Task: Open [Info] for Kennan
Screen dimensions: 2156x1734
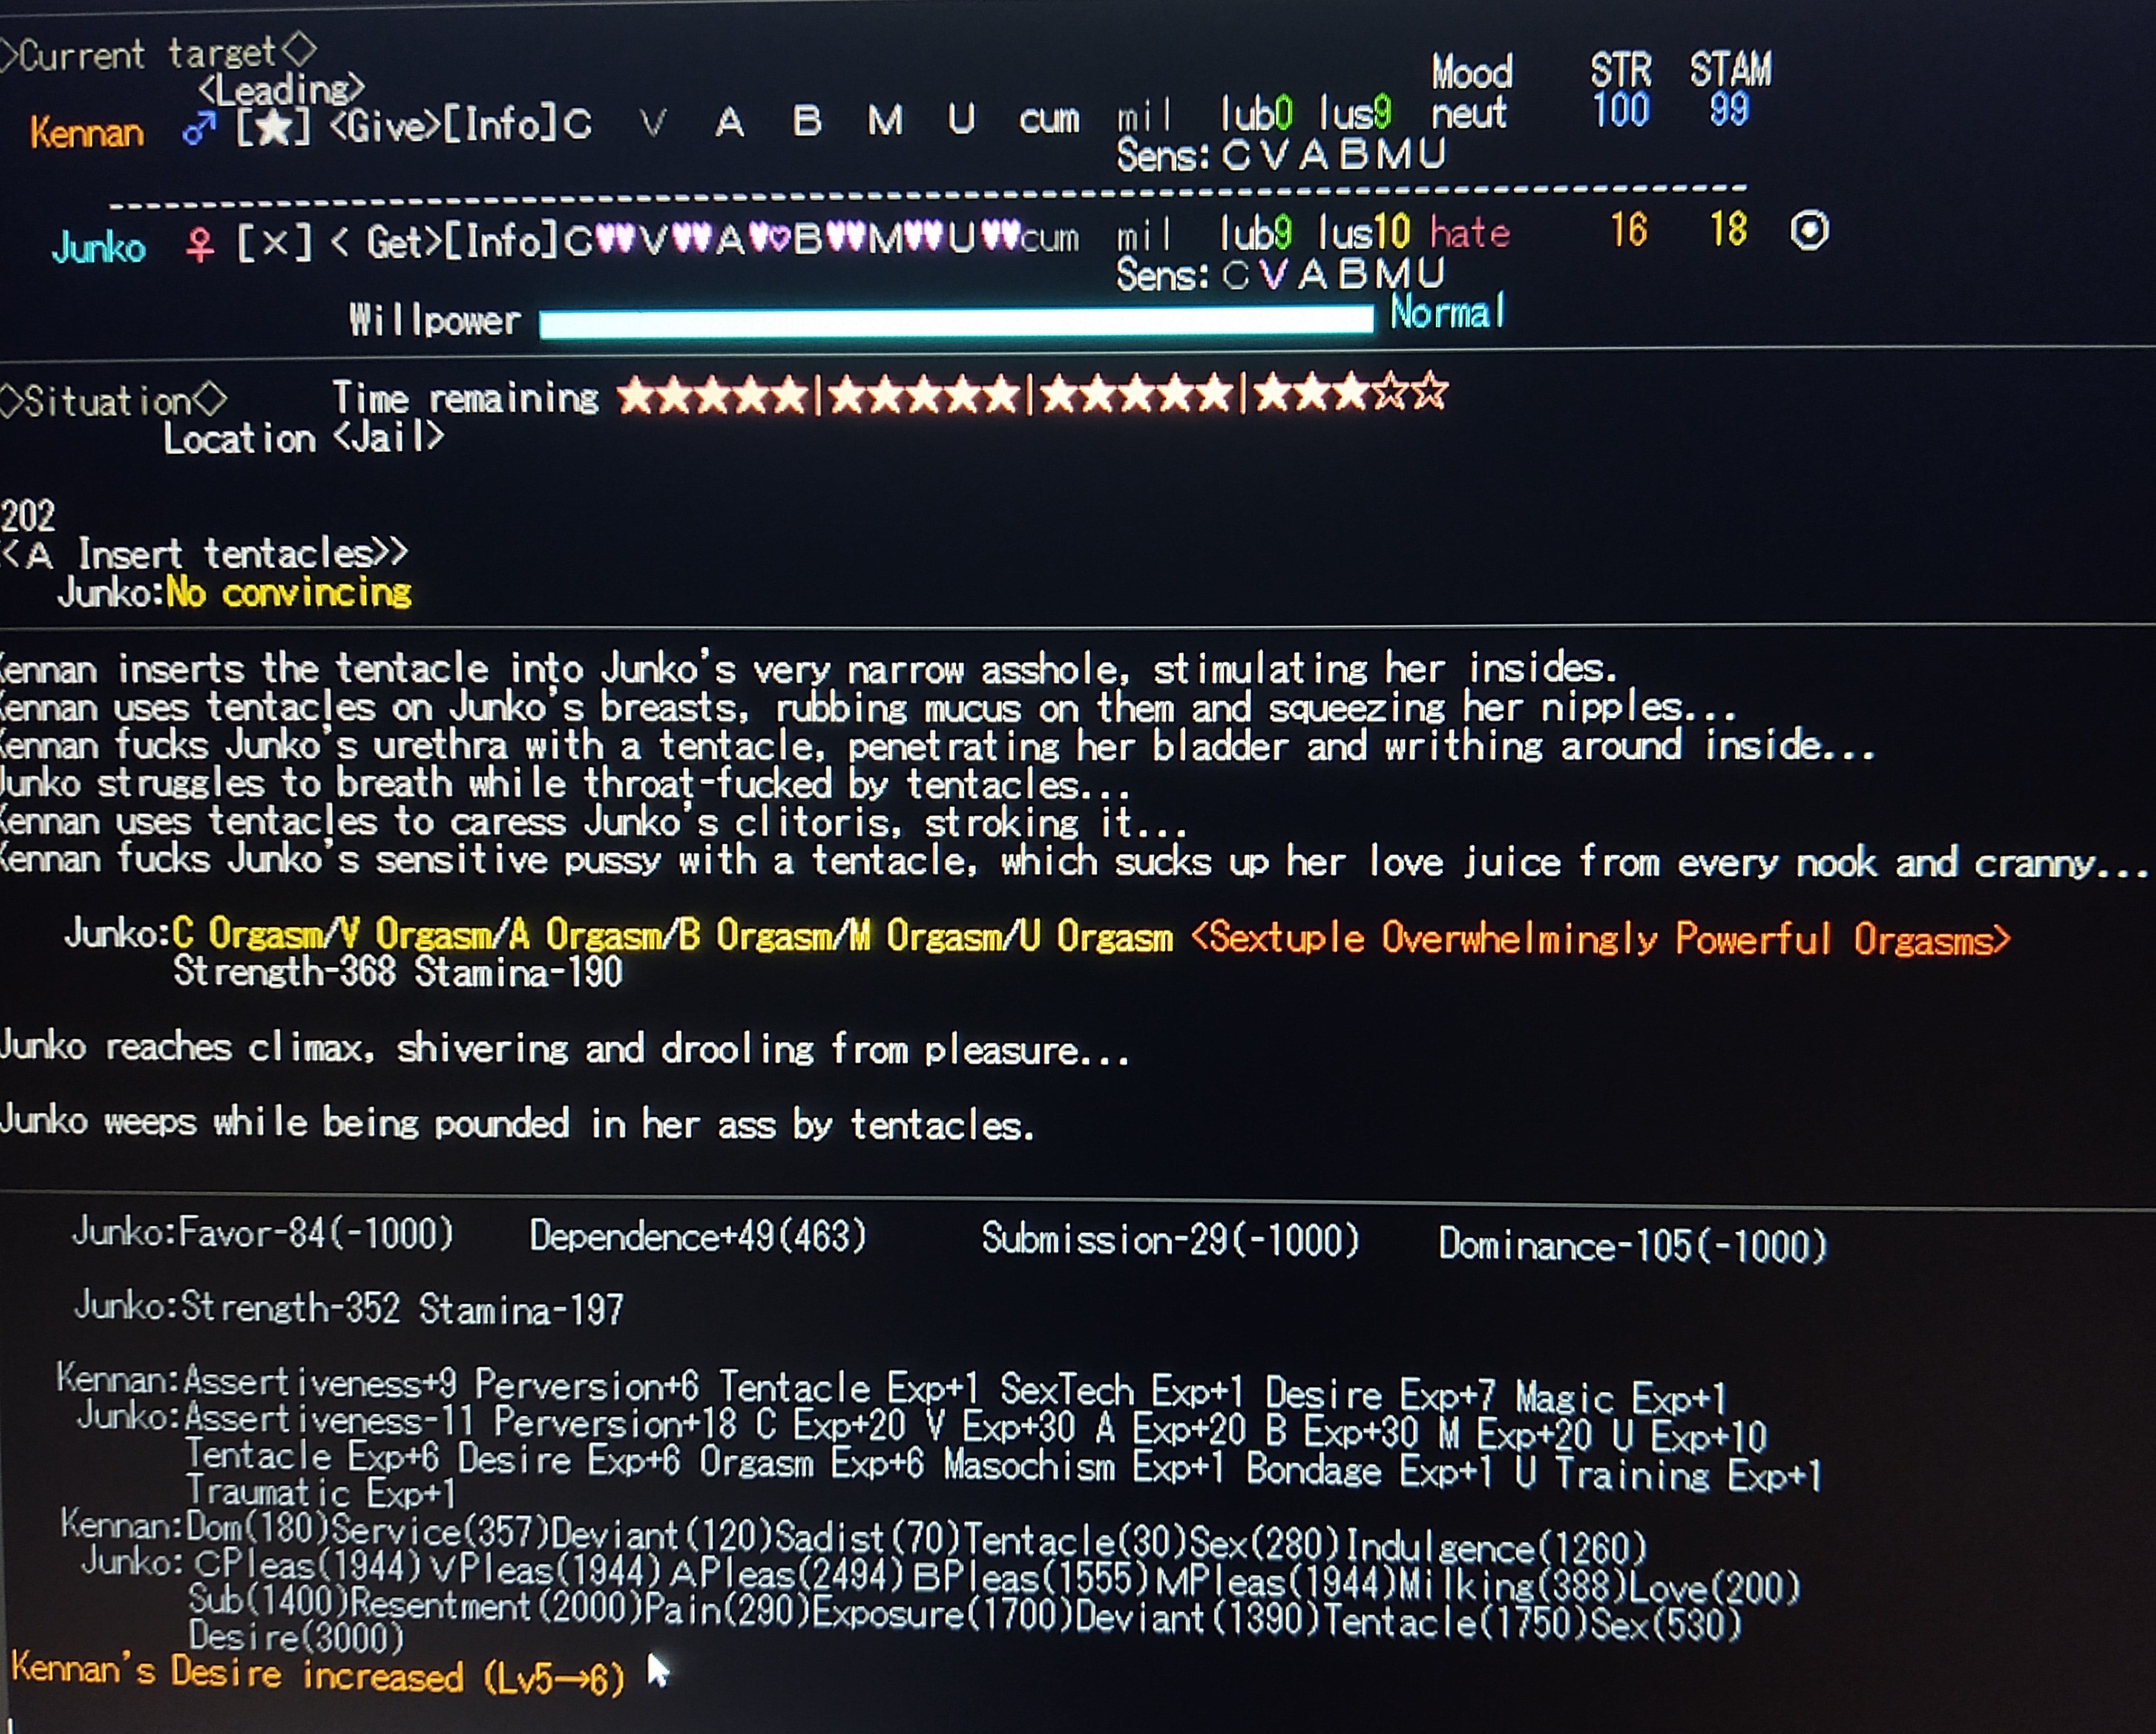Action: (498, 125)
